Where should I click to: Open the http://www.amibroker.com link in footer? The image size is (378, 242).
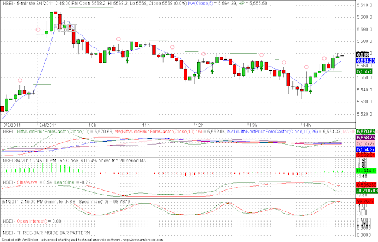pos(143,240)
